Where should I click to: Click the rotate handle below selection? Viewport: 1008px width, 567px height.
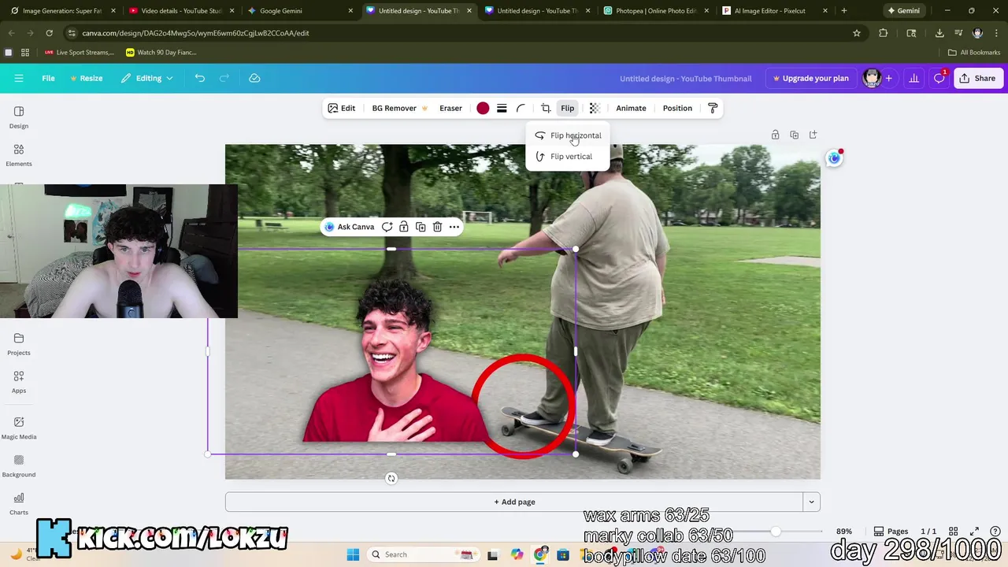[x=391, y=478]
